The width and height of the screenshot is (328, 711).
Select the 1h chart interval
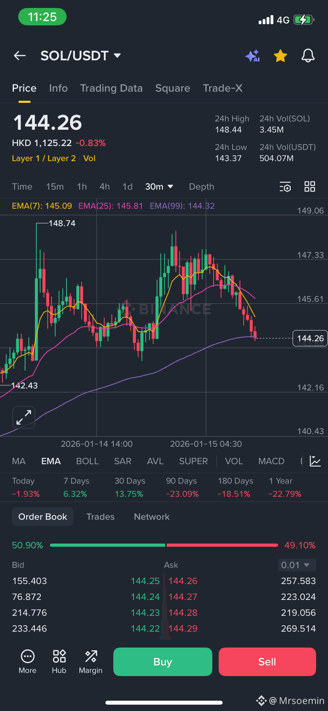(x=82, y=186)
